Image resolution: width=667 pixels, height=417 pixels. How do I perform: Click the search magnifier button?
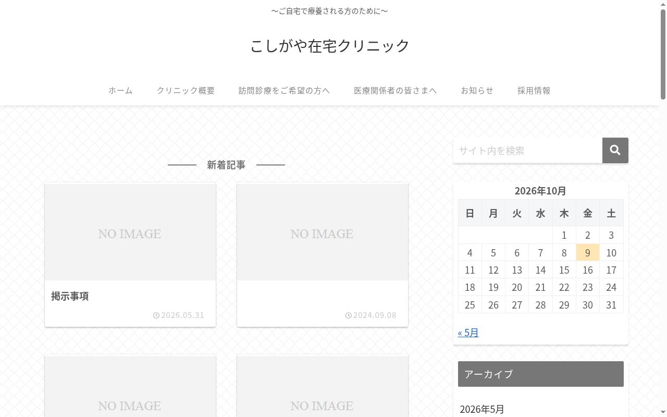[615, 150]
